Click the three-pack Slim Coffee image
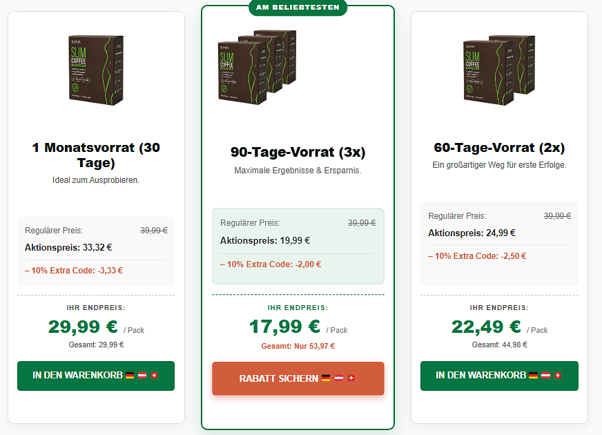The height and width of the screenshot is (435, 602). 258,67
